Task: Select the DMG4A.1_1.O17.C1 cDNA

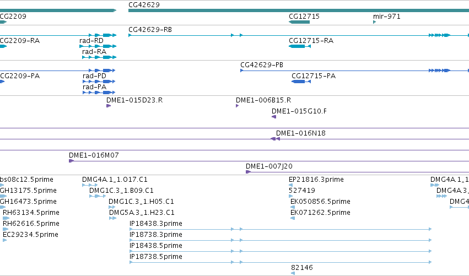Action: pyautogui.click(x=90, y=185)
